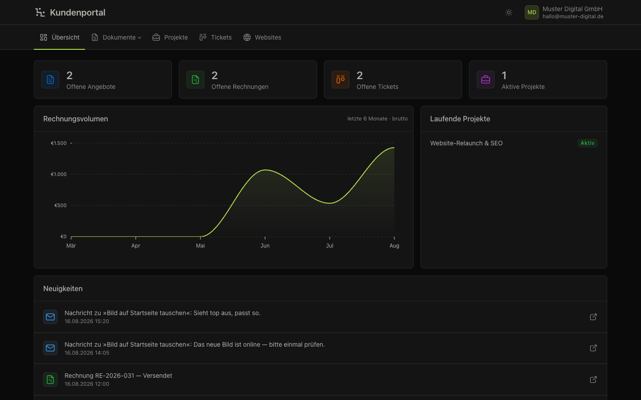Click the Mai label on chart axis
641x400 pixels.
click(200, 245)
